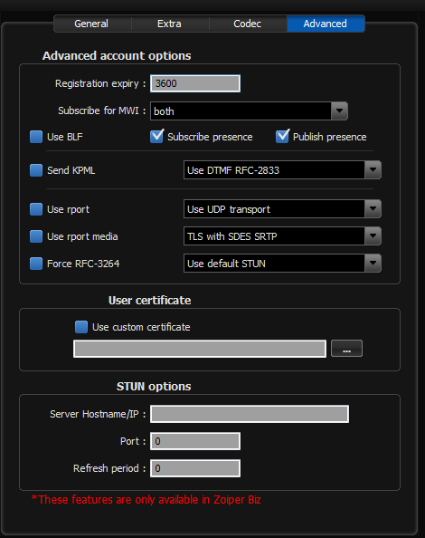Enable Use custom certificate
Viewport: 425px width, 538px height.
click(81, 327)
